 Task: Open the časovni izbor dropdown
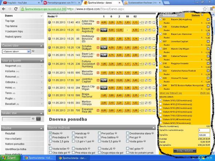[x=16, y=52]
